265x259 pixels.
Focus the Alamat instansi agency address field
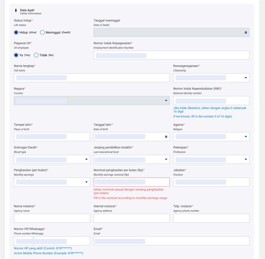coord(132,218)
